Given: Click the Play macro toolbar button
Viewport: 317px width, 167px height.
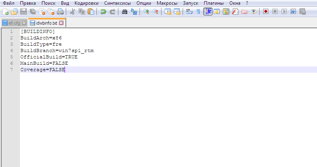Looking at the screenshot, I should pyautogui.click(x=284, y=12).
